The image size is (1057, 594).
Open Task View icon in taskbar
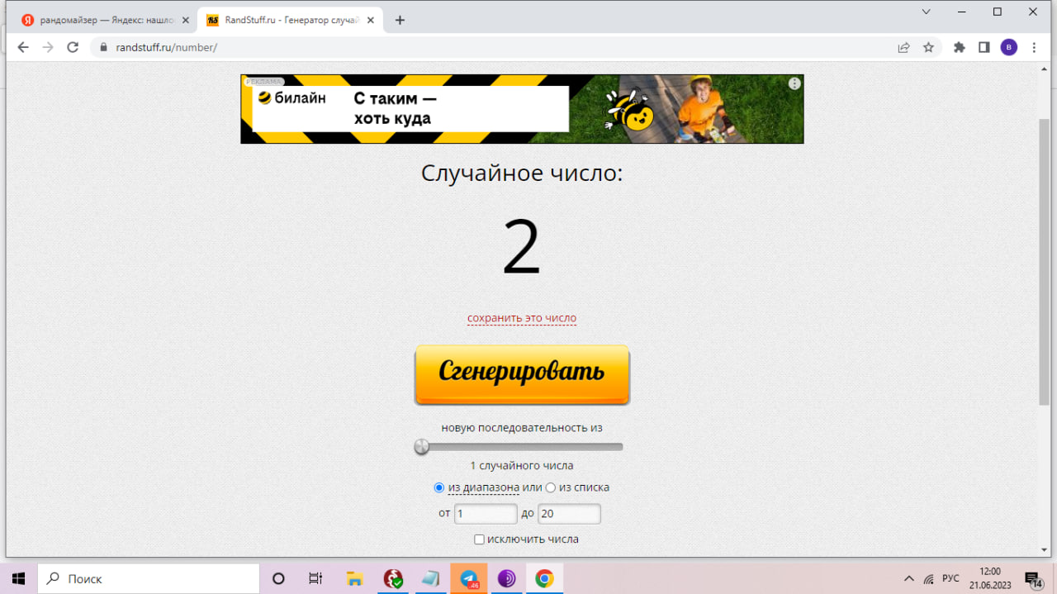coord(315,578)
